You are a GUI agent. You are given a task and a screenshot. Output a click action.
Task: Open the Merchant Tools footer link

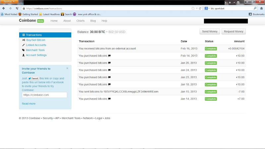tap(71, 118)
